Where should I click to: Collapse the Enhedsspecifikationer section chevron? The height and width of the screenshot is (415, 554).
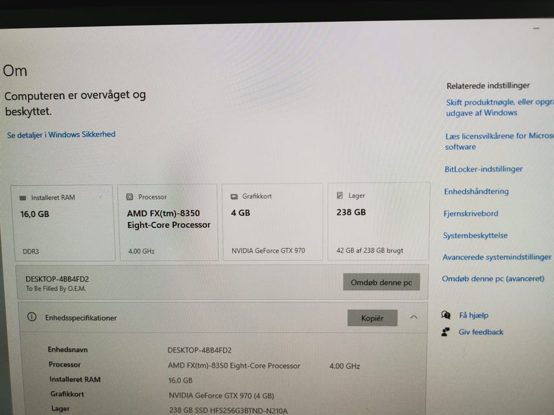click(x=414, y=317)
